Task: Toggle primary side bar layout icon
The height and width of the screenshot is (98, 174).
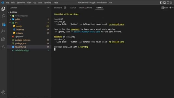Action: tap(161, 2)
